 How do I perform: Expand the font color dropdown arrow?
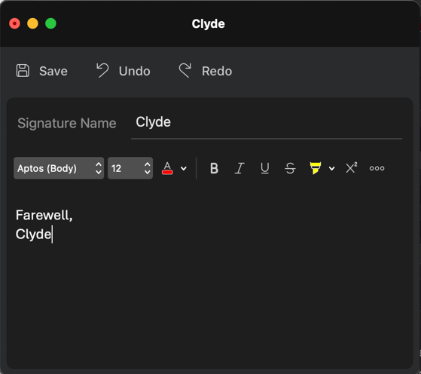click(184, 169)
